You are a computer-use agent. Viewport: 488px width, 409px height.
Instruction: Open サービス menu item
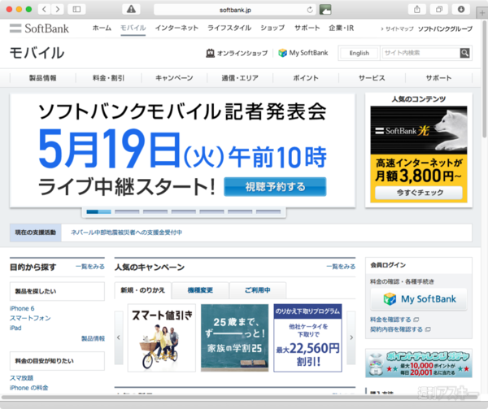click(x=372, y=78)
